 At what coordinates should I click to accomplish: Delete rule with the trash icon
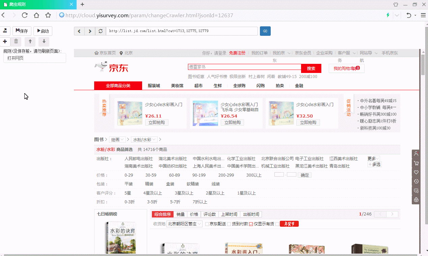[x=16, y=42]
